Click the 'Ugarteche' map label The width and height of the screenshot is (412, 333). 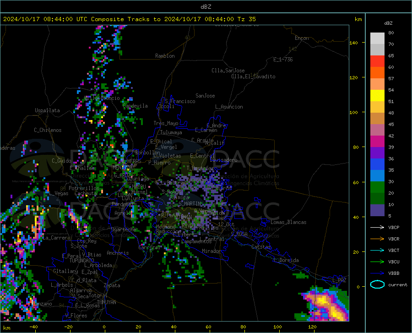click(124, 229)
